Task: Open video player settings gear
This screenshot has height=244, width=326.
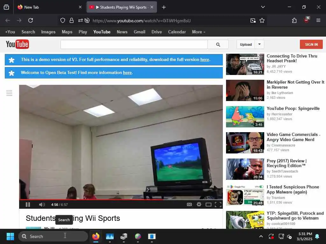Action: (199, 205)
